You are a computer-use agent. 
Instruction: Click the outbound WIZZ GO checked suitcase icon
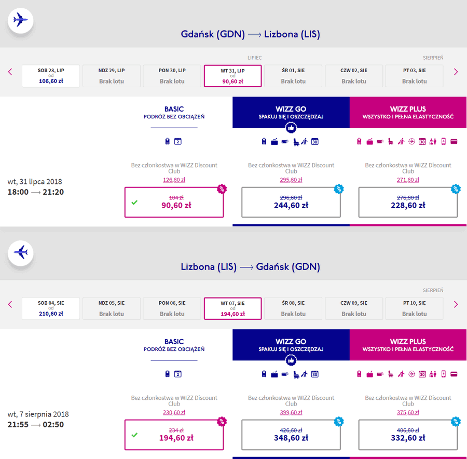point(274,142)
